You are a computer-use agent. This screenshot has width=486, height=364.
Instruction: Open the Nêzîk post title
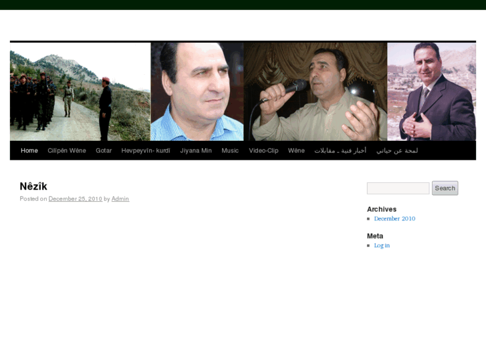tap(33, 186)
